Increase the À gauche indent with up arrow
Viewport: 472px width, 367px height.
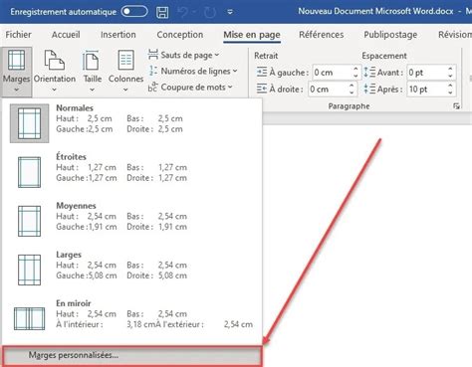(355, 69)
